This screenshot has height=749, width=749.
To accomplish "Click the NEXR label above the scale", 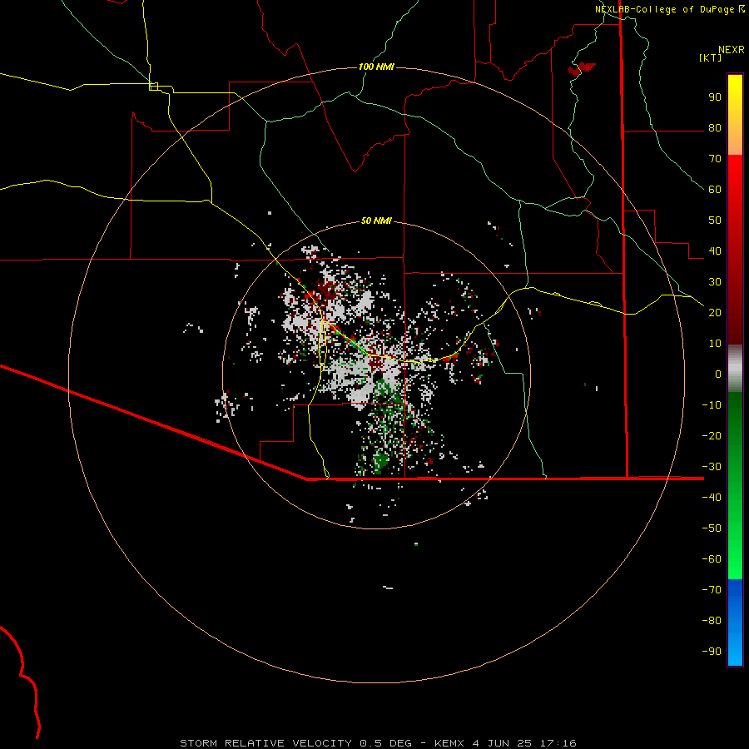I will click(x=732, y=50).
